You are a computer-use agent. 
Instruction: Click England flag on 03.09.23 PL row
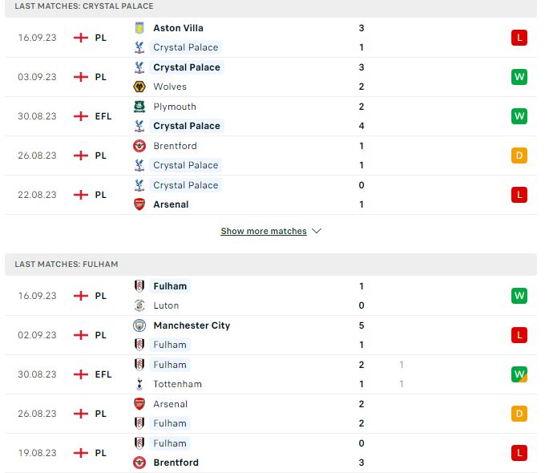(81, 77)
